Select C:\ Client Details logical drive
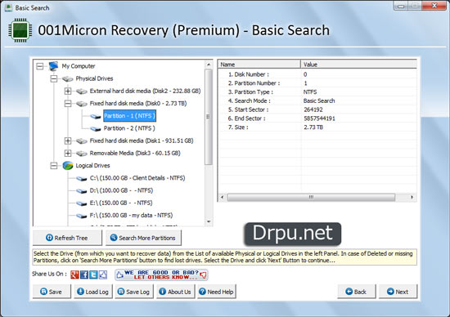This screenshot has height=317, width=450. pos(137,178)
